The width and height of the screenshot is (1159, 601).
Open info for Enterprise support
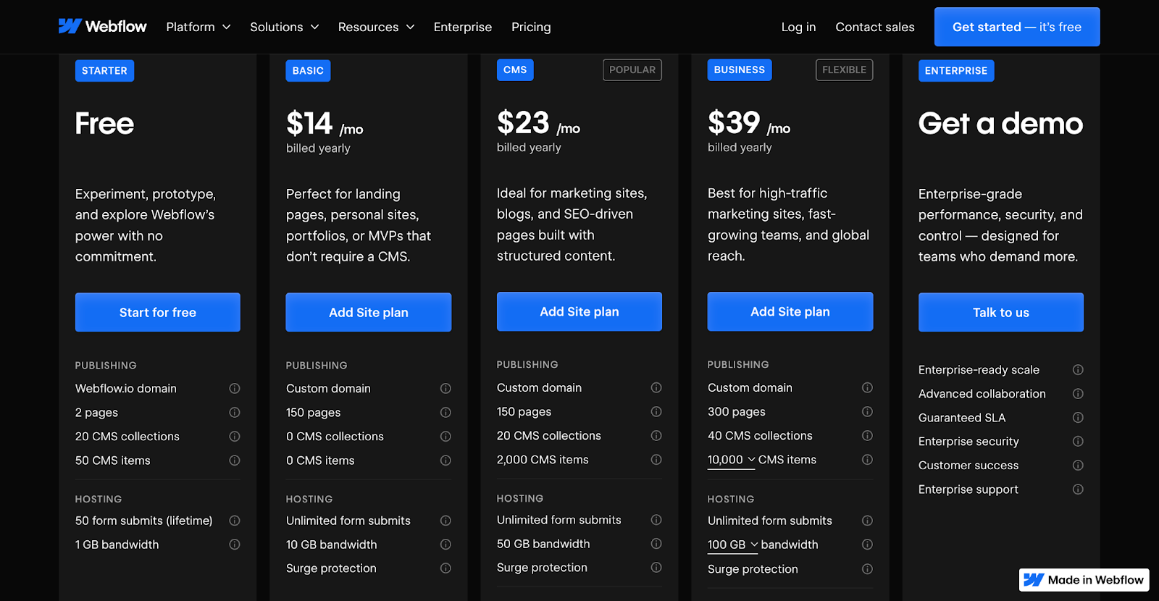1078,489
